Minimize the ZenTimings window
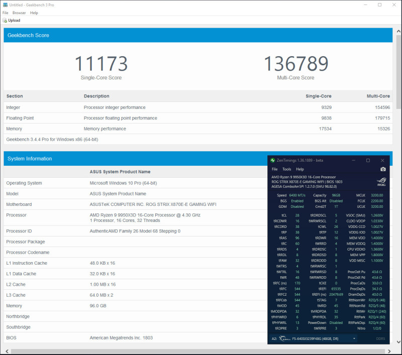This screenshot has width=402, height=355. click(x=354, y=160)
